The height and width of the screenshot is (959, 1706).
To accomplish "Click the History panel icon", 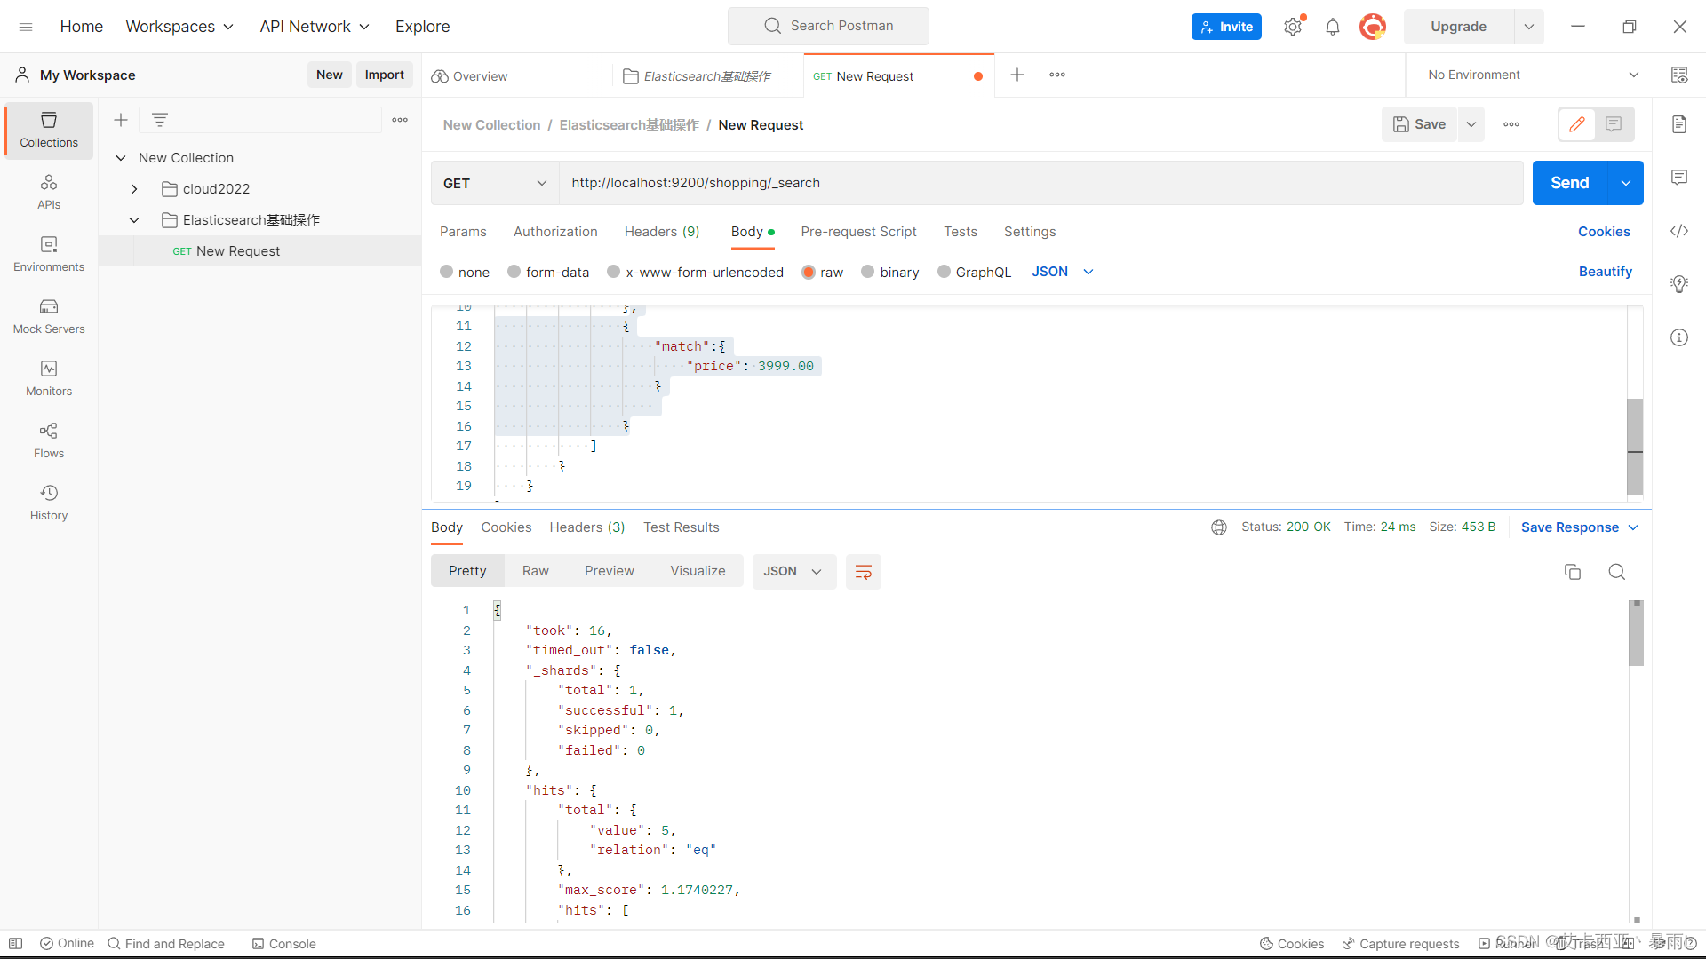I will pos(48,492).
